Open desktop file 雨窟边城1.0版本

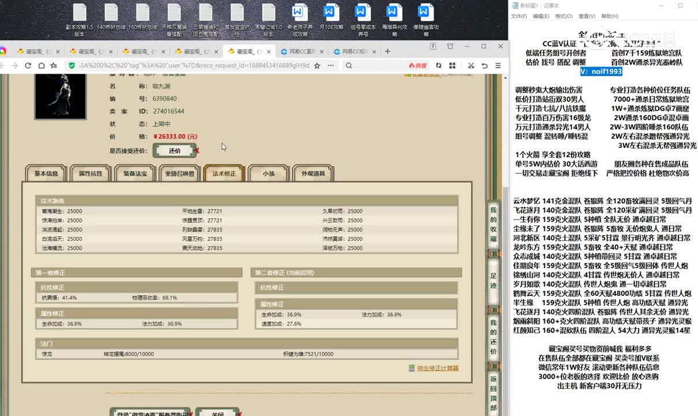pos(269,19)
